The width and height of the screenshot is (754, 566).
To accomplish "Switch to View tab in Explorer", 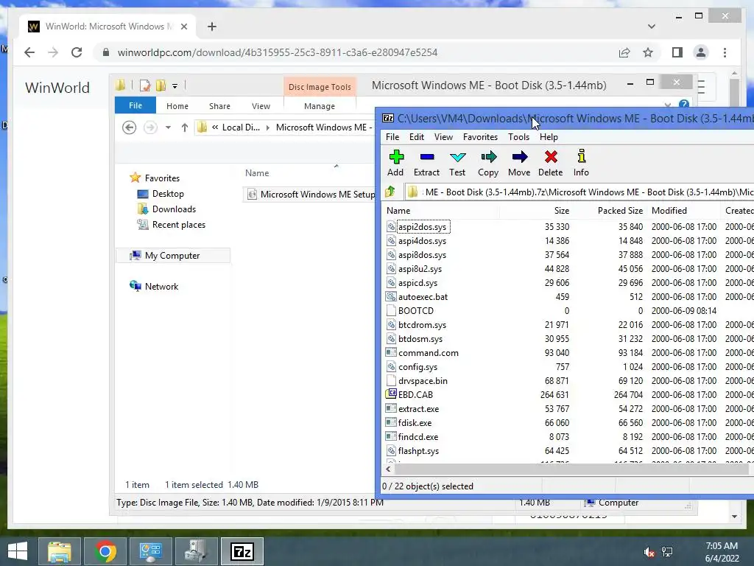I will click(x=261, y=106).
